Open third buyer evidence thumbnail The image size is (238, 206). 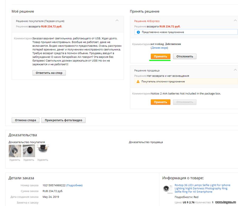pos(43,149)
